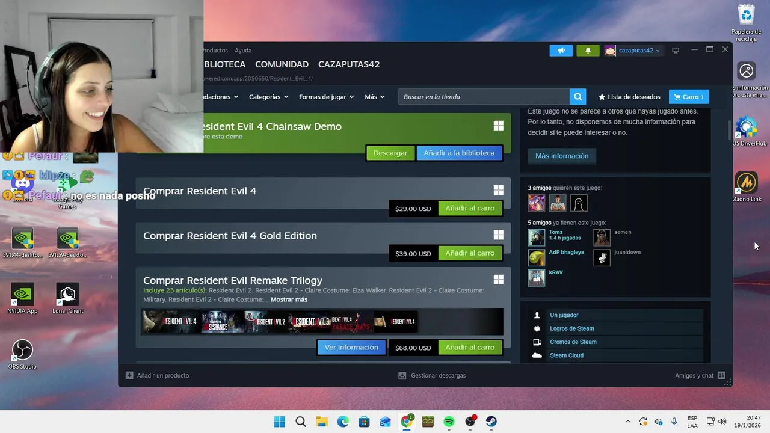Click the store search magnifier button
The image size is (770, 433).
577,97
